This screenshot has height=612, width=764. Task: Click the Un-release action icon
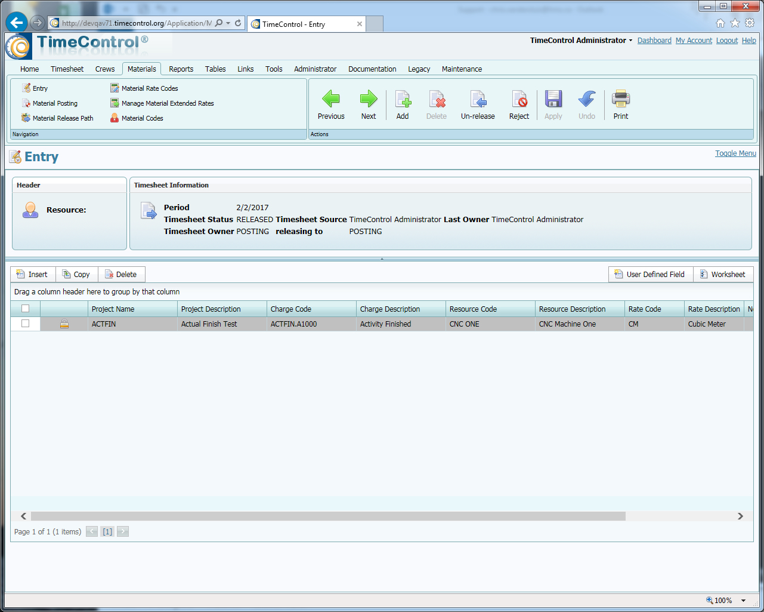click(x=478, y=99)
